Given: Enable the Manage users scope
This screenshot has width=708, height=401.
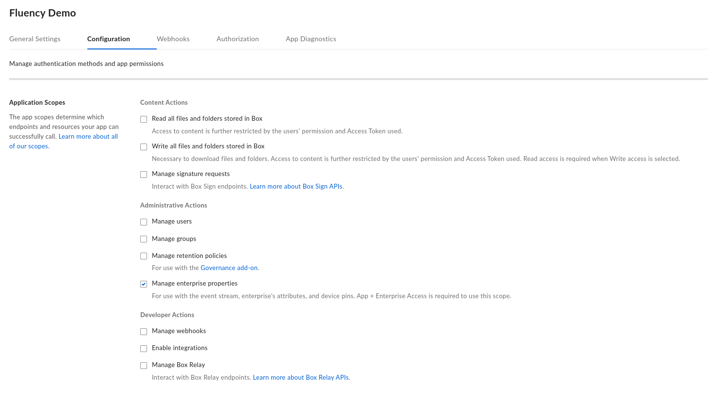Looking at the screenshot, I should (144, 222).
